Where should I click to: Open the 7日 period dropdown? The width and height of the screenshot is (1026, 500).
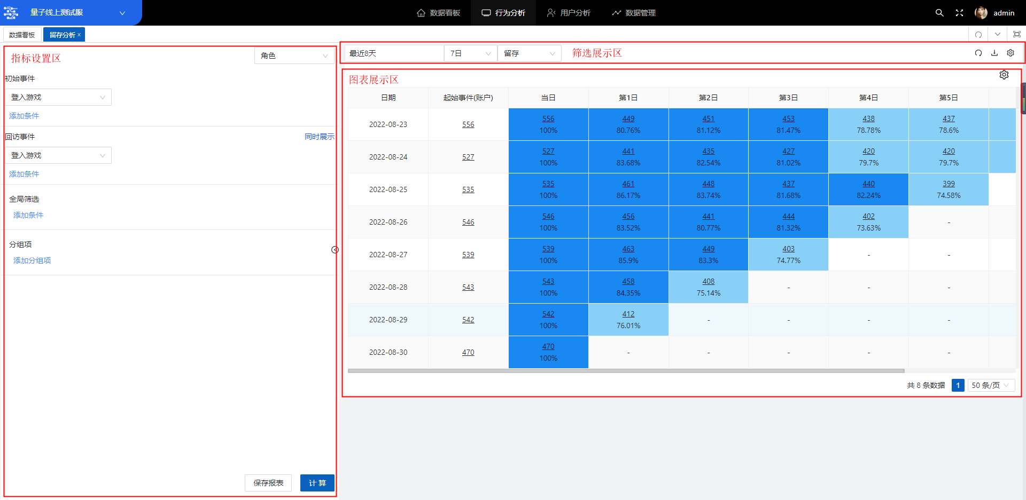pyautogui.click(x=470, y=53)
